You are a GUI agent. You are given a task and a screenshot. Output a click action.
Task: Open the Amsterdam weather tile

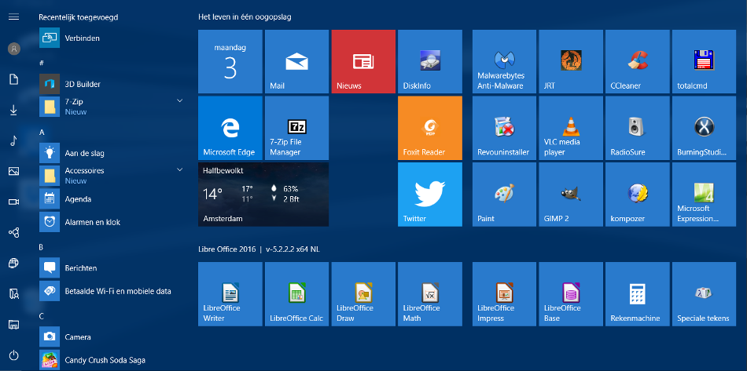[x=263, y=195]
